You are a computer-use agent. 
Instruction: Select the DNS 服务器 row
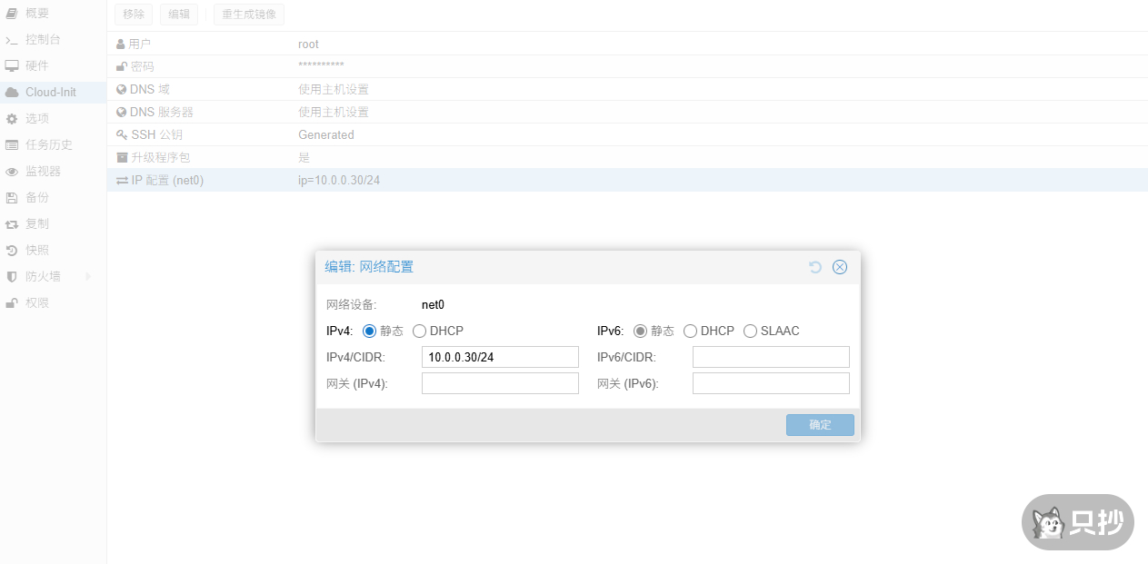[x=627, y=112]
